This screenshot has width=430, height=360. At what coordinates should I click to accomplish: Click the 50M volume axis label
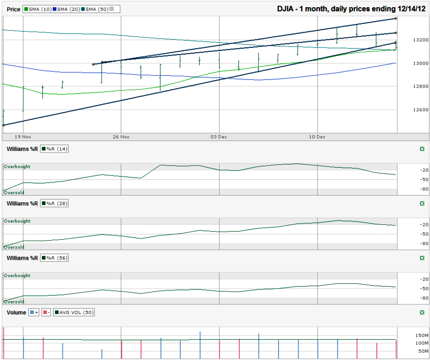pos(423,351)
